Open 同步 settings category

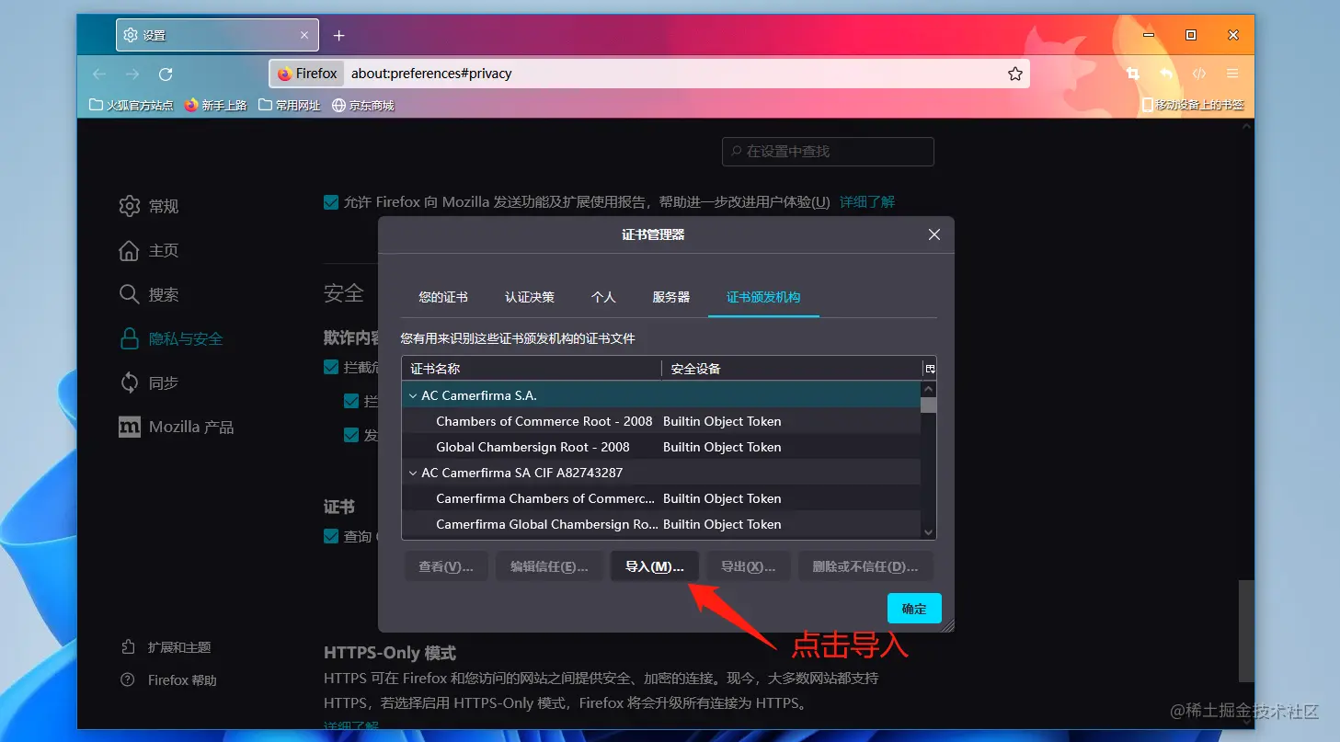tap(149, 382)
